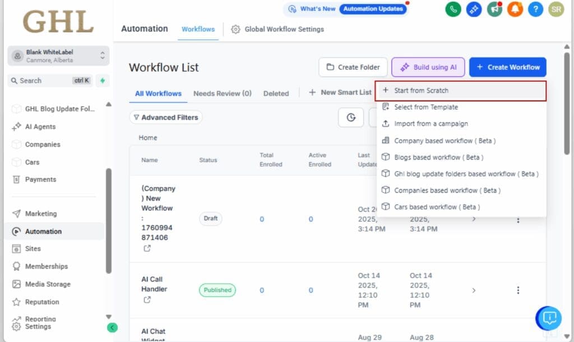Viewport: 574px width, 342px height.
Task: Open the phone icon in the header
Action: 453,8
